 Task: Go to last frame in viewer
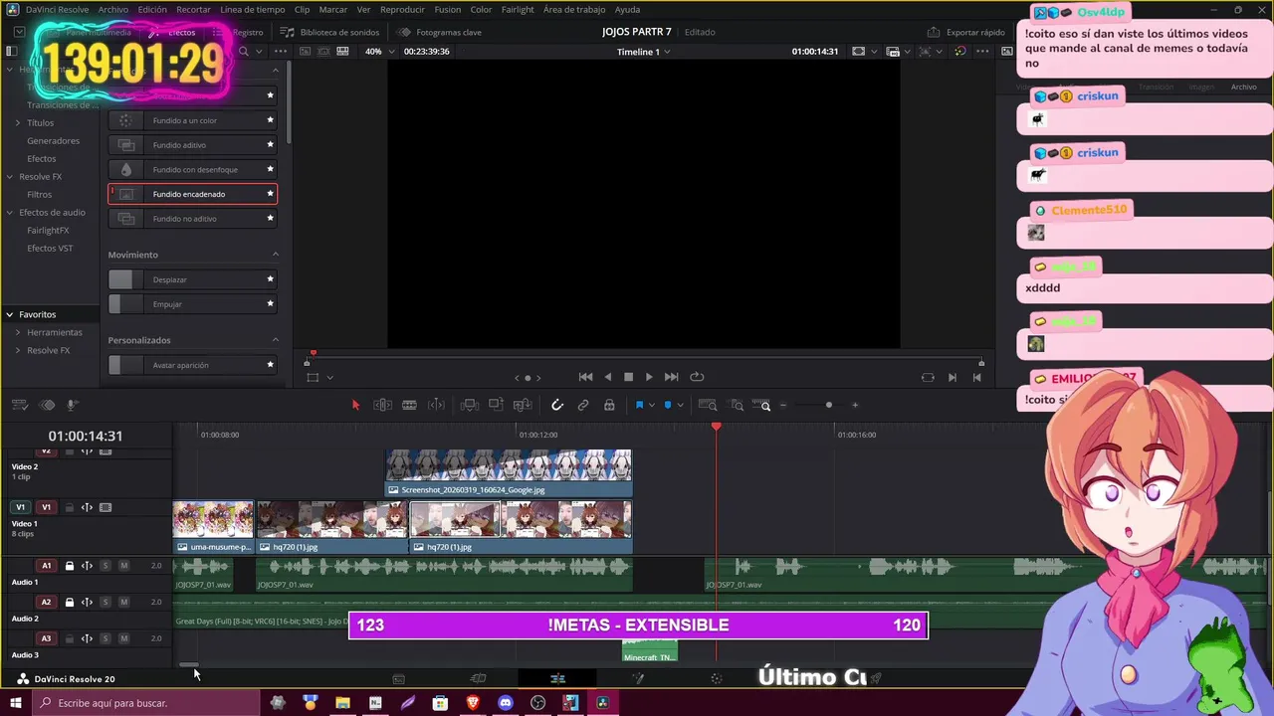(x=671, y=377)
